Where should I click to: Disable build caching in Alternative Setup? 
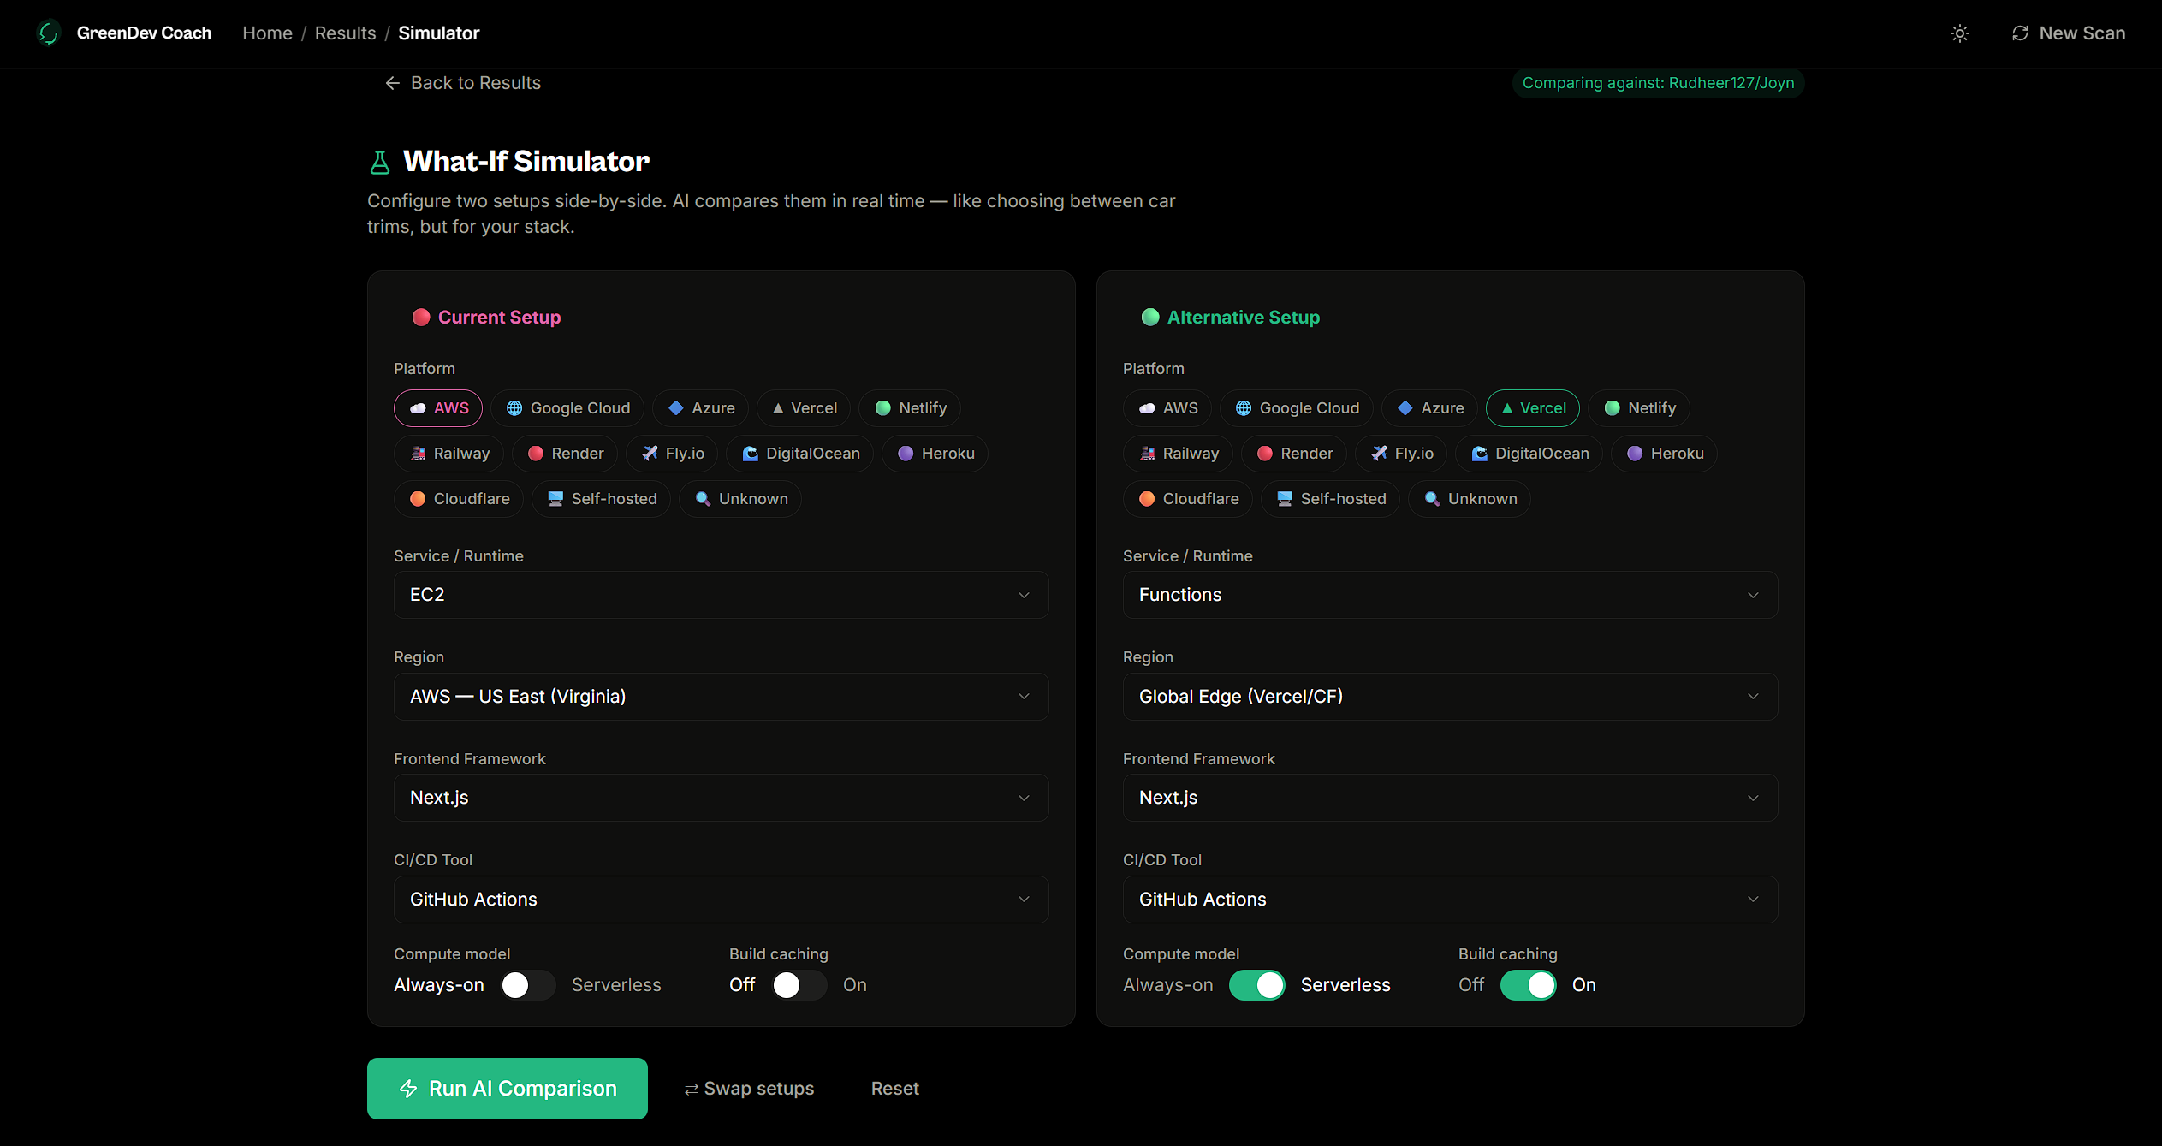click(x=1528, y=985)
